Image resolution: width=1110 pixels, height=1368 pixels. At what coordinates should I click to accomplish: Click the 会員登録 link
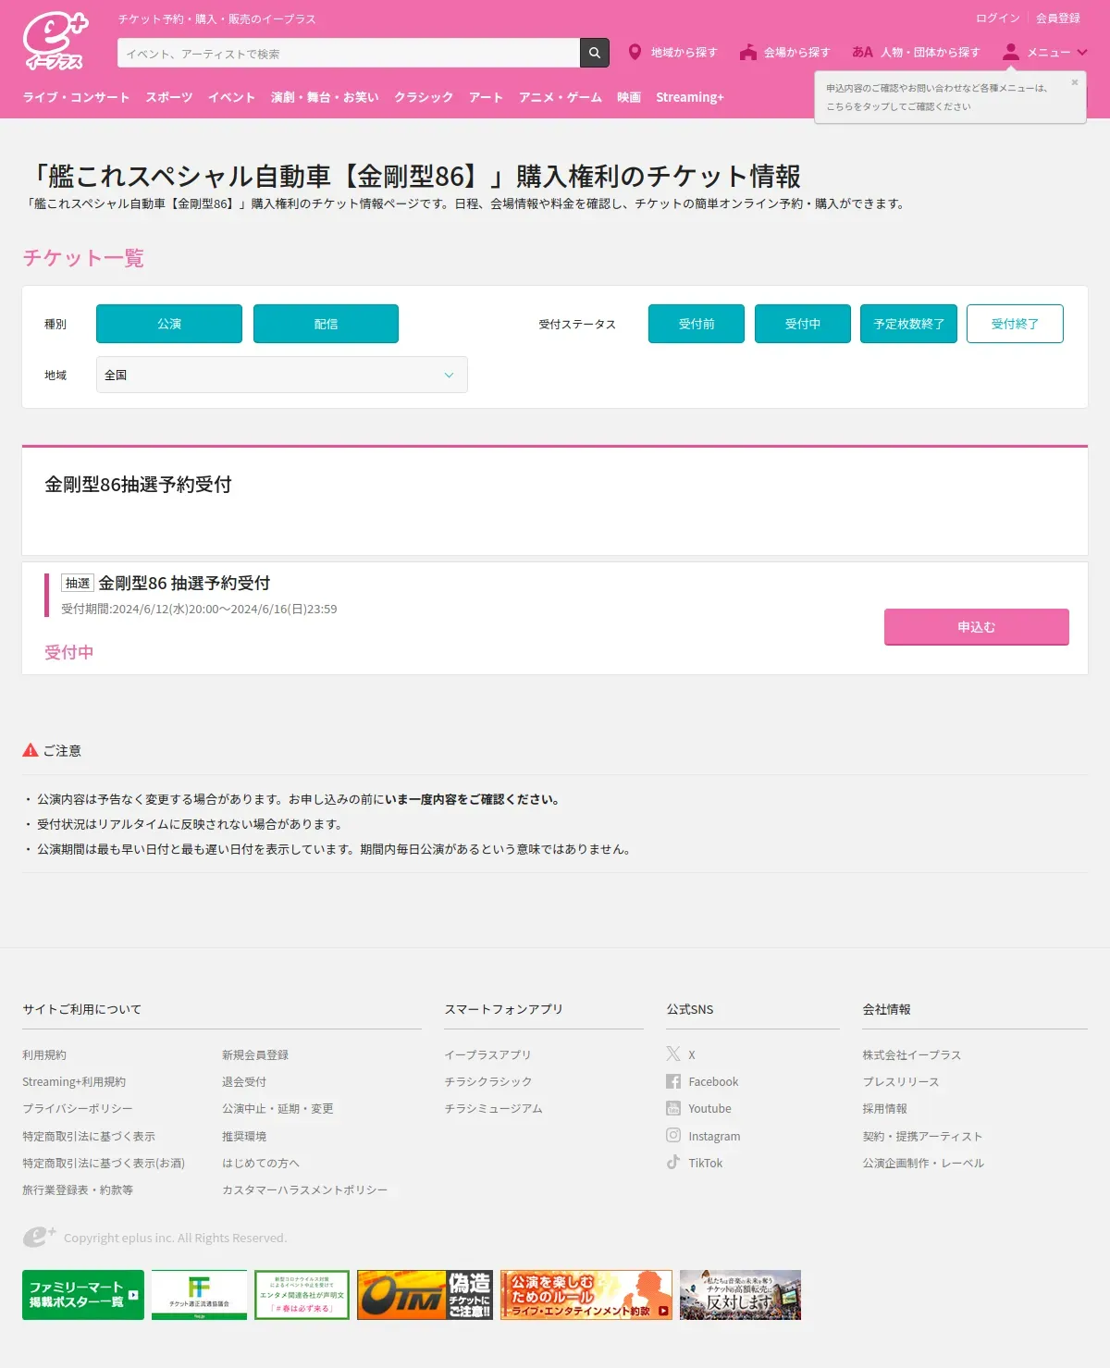click(1058, 18)
